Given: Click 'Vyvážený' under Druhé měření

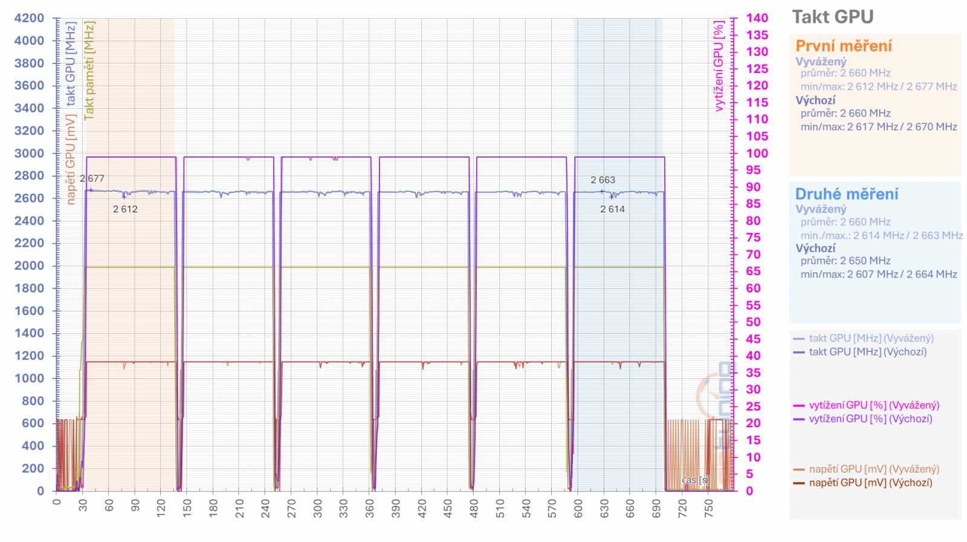Looking at the screenshot, I should click(821, 209).
